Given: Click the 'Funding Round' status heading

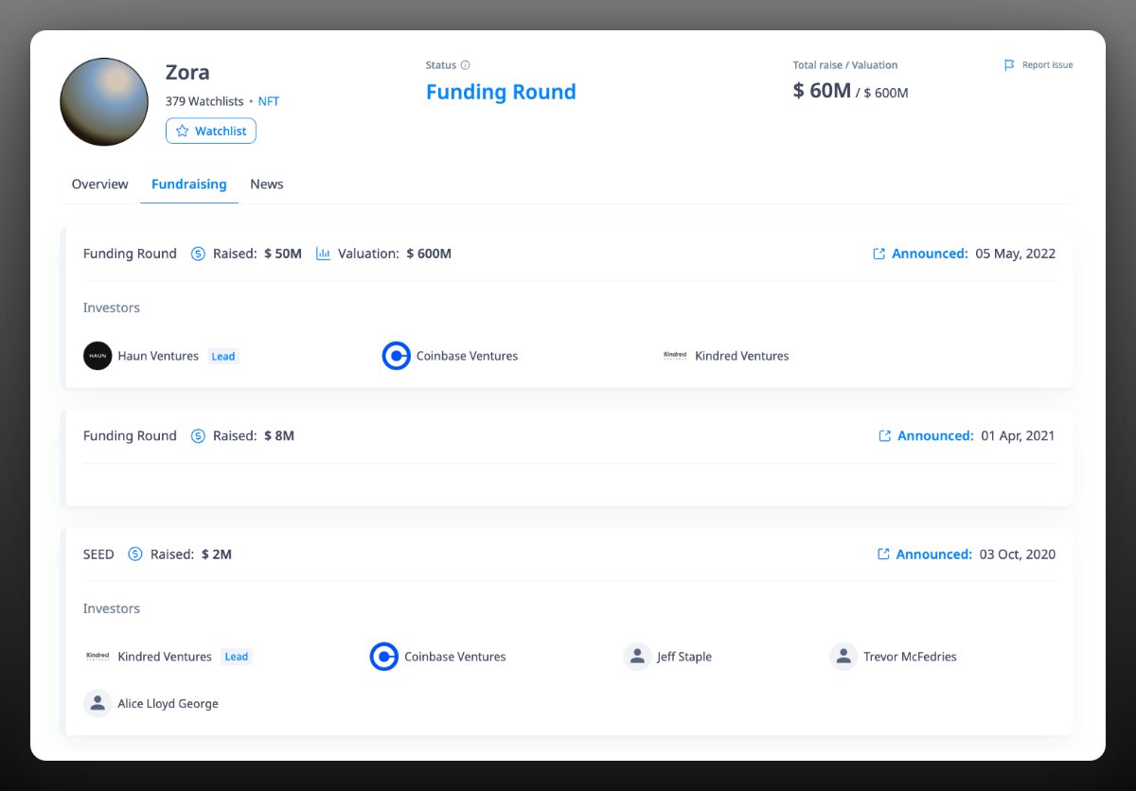Looking at the screenshot, I should click(501, 92).
